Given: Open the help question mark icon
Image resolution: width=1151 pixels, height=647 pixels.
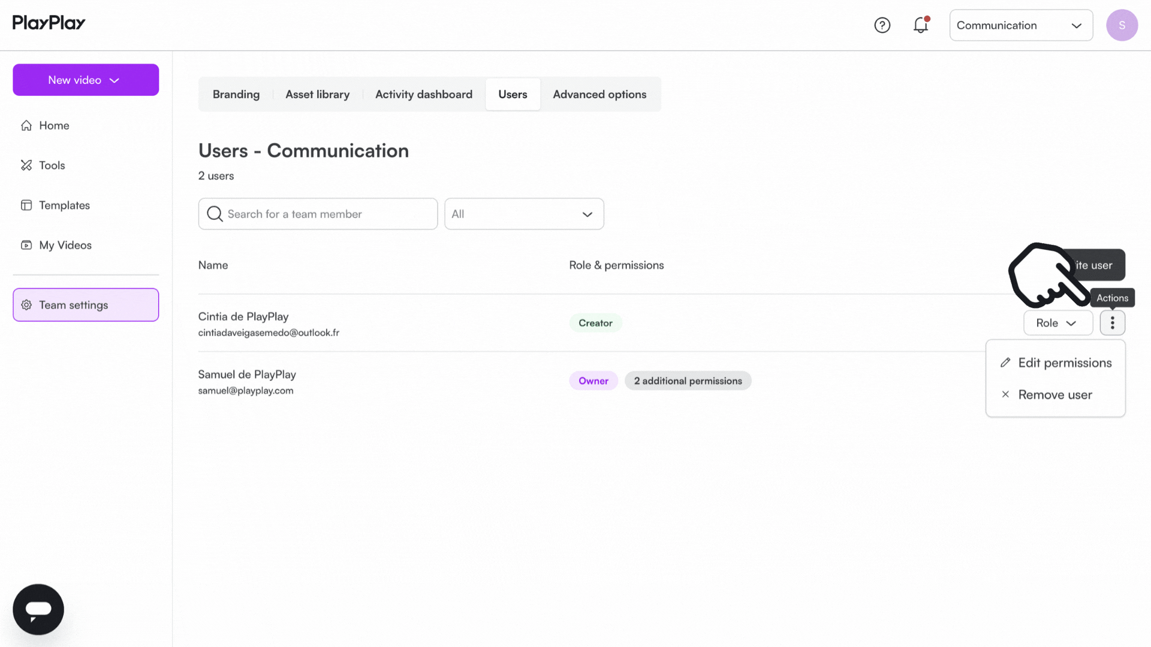Looking at the screenshot, I should coord(882,25).
